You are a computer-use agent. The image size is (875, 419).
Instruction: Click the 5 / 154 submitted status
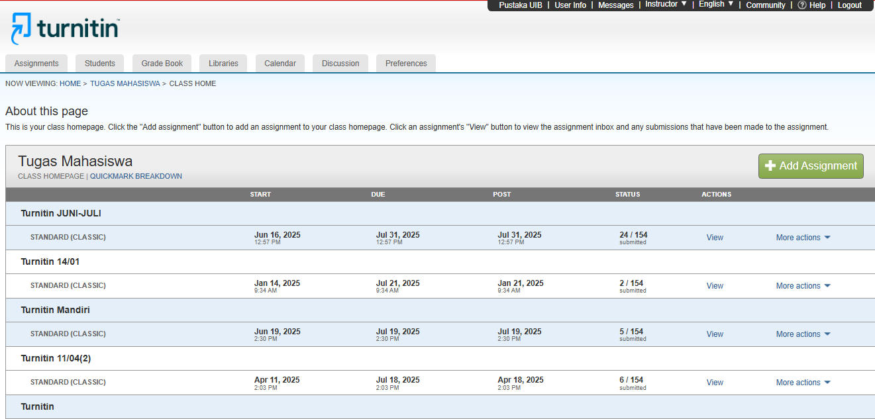[633, 334]
